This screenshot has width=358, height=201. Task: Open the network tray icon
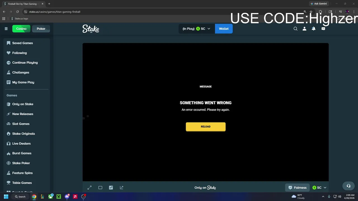point(335,197)
